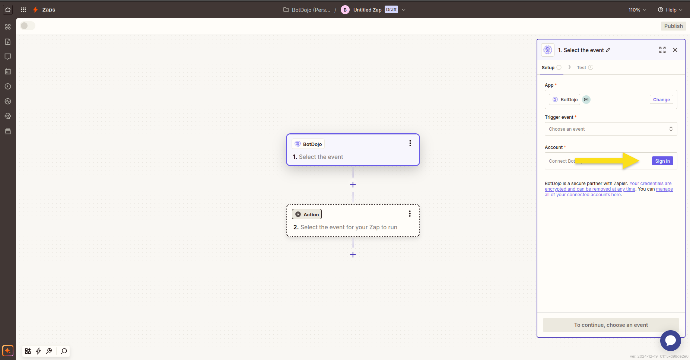Click the BotDojo icon in panel header
This screenshot has width=690, height=360.
coord(548,50)
